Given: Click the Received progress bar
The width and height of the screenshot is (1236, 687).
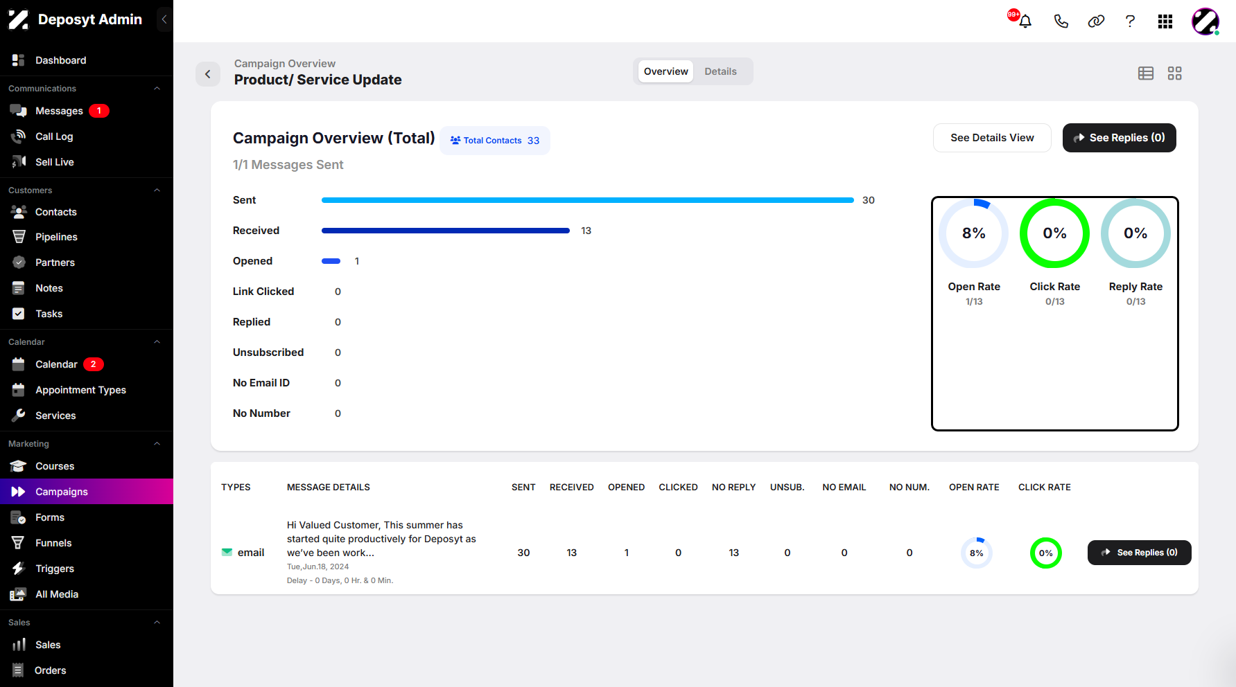Looking at the screenshot, I should (x=446, y=231).
